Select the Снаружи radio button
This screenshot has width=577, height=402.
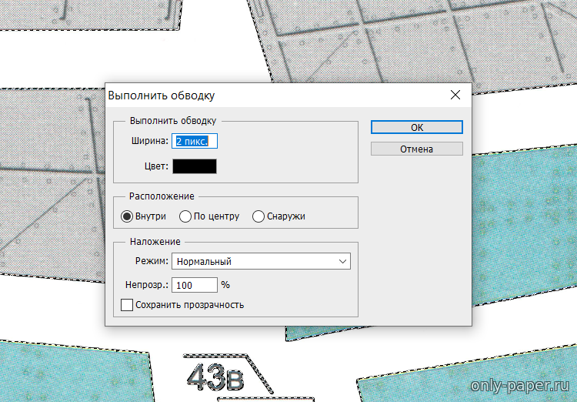click(x=258, y=216)
